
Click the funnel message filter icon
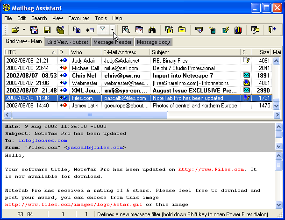(104, 30)
